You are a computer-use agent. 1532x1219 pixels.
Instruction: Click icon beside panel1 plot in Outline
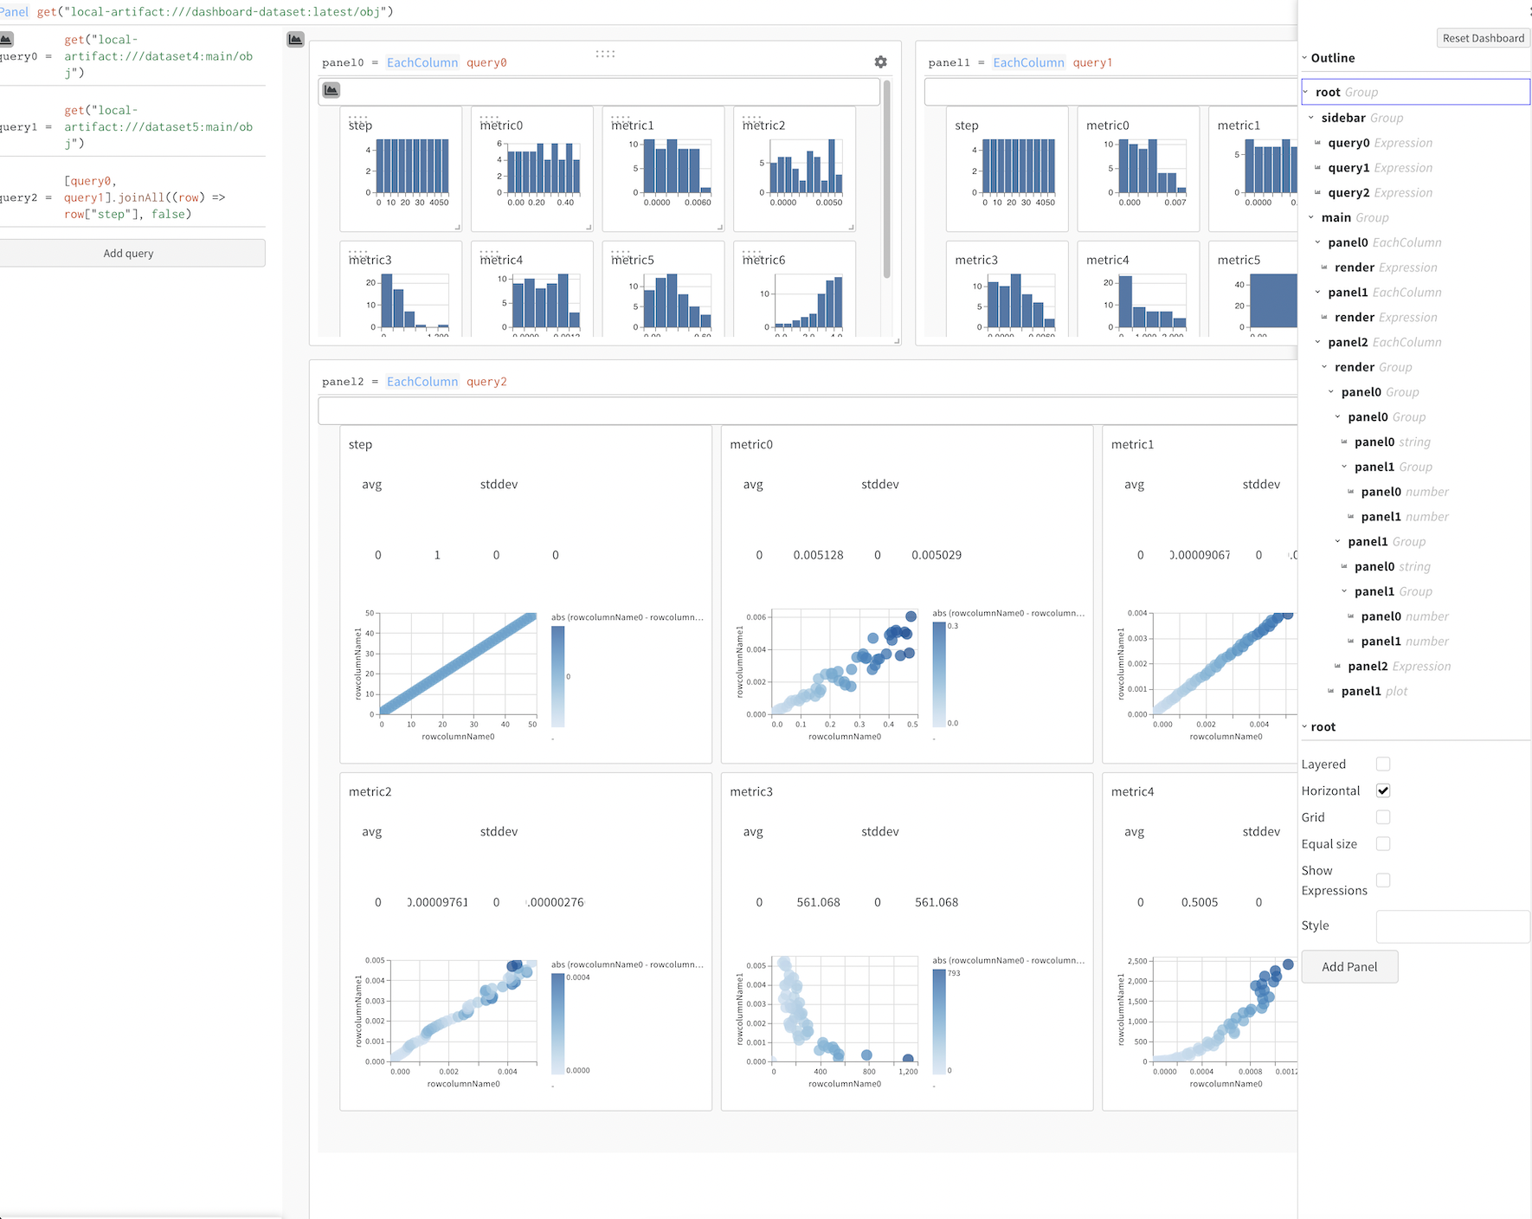(1331, 691)
